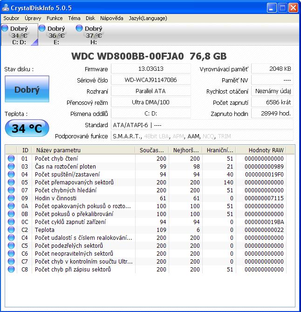
Task: Select the Počet chyb při zápisu sektorů row
Action: [x=146, y=270]
